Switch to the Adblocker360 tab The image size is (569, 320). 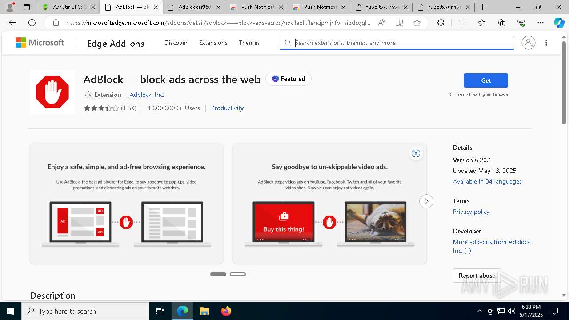point(194,7)
